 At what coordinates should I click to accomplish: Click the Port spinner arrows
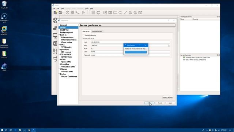tap(169, 45)
